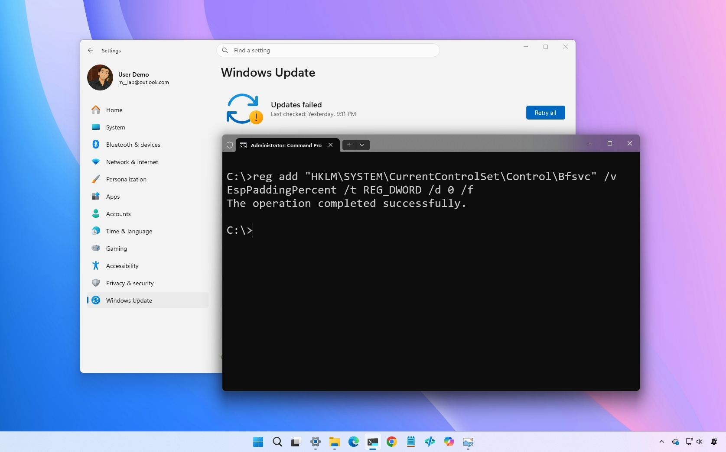Viewport: 726px width, 452px height.
Task: Open network tray icon
Action: point(689,442)
